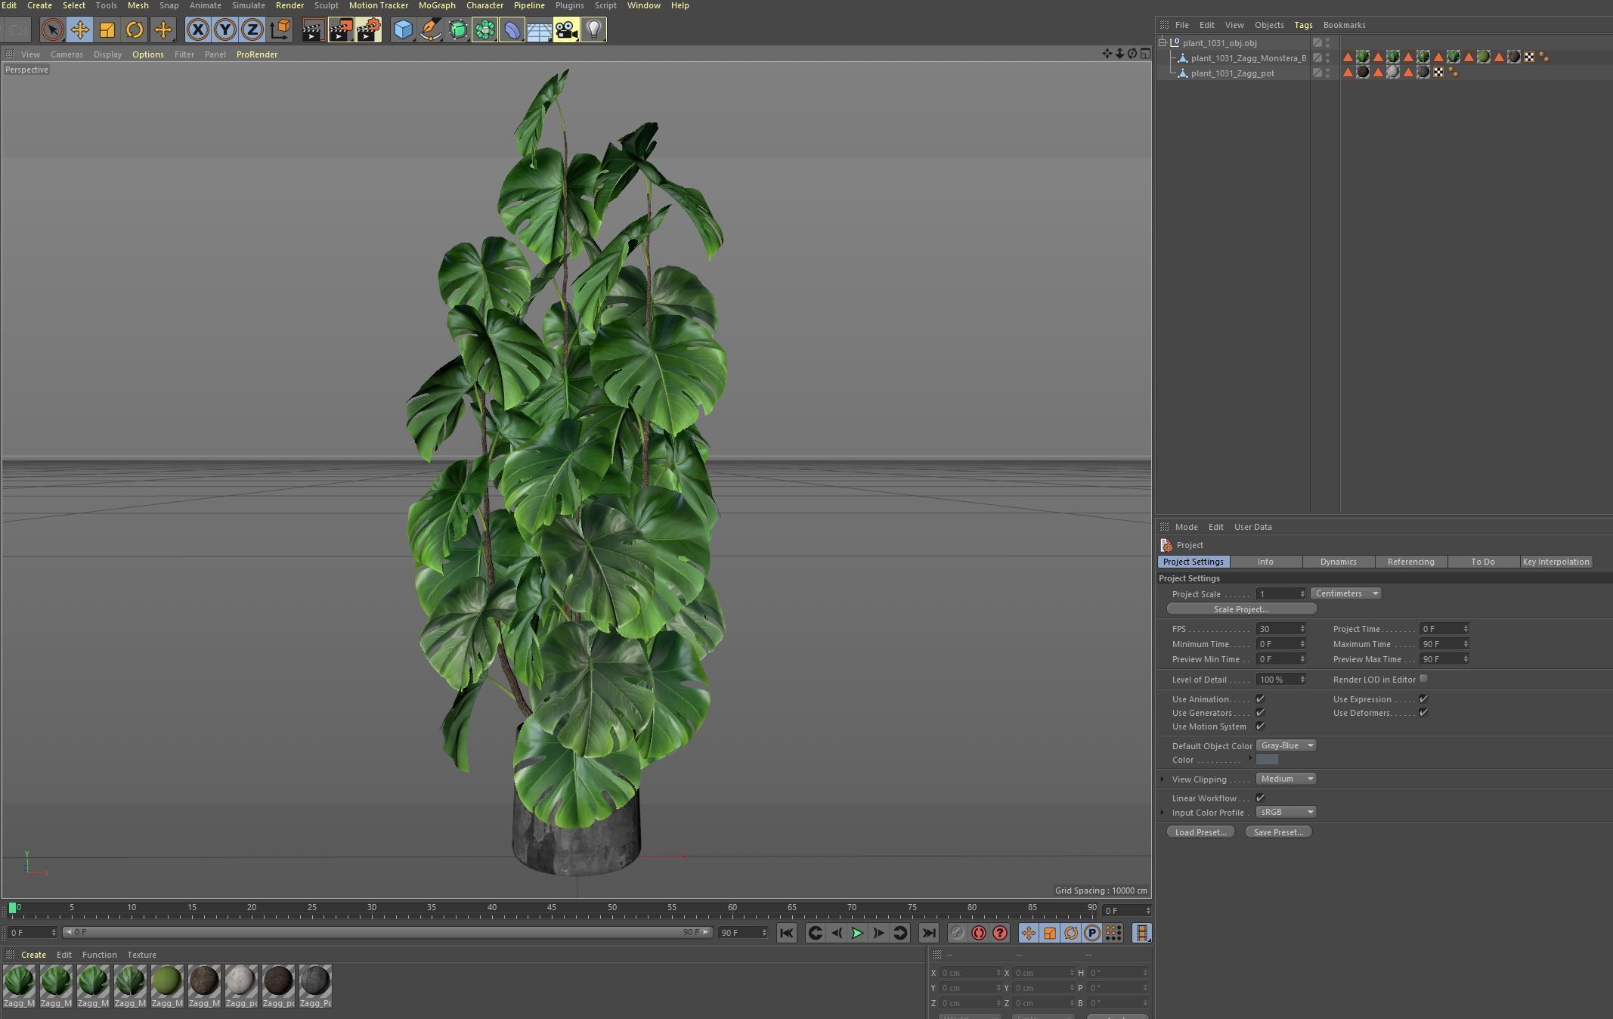This screenshot has width=1613, height=1019.
Task: Play the animation forwards
Action: click(x=857, y=933)
